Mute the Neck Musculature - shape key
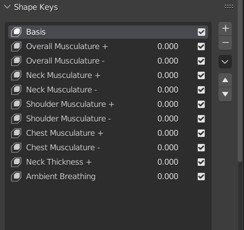This screenshot has height=230, width=244. click(x=201, y=90)
